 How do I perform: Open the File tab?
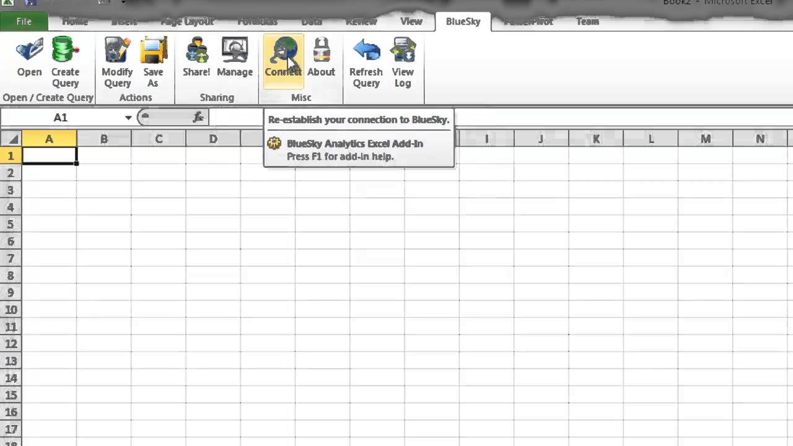[x=24, y=21]
